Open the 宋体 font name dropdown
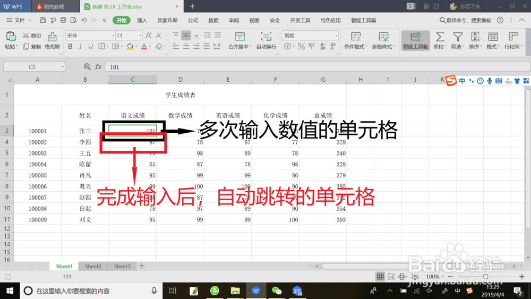Screen dimensions: 531x299 (x=113, y=36)
